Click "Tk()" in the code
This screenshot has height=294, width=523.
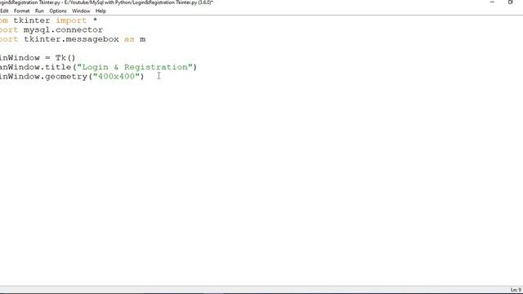pos(65,58)
